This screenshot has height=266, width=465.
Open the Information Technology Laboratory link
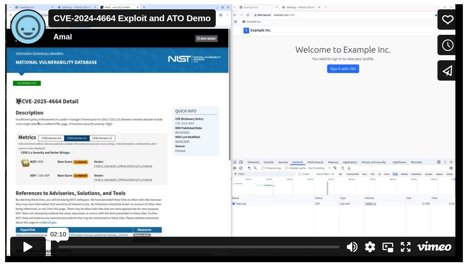coord(39,53)
